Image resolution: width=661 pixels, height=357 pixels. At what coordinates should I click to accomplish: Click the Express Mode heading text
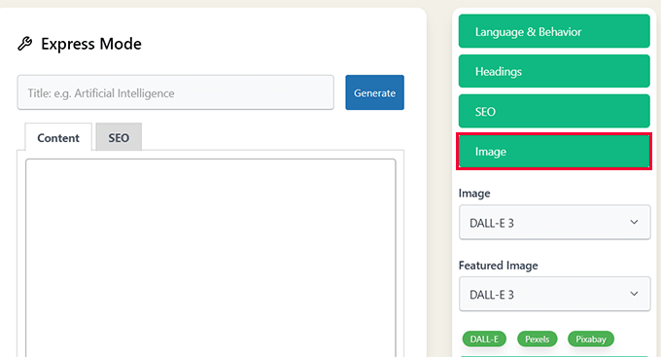point(91,44)
